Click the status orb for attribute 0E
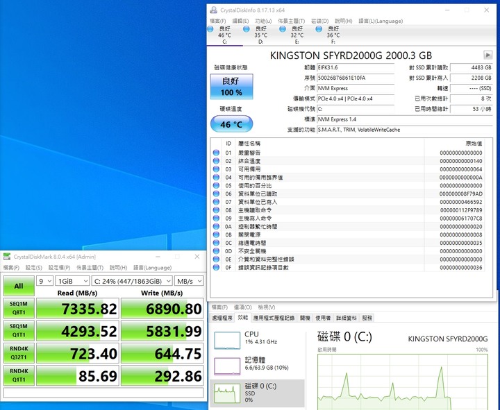 [216, 259]
